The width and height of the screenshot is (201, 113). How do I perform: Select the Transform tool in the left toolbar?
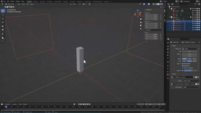tap(3, 30)
